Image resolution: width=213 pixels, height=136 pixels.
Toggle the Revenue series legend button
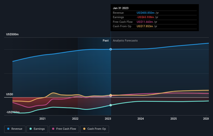15,129
